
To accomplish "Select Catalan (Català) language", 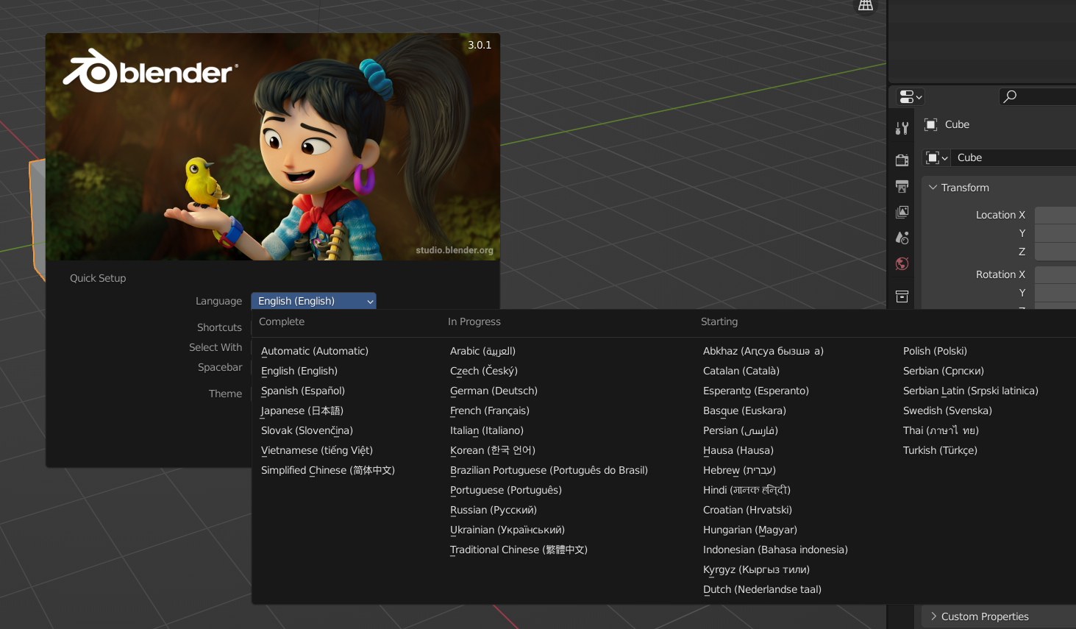I will pos(741,371).
